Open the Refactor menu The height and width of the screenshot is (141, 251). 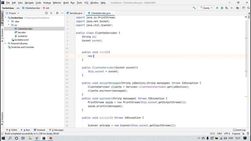[x=57, y=3]
